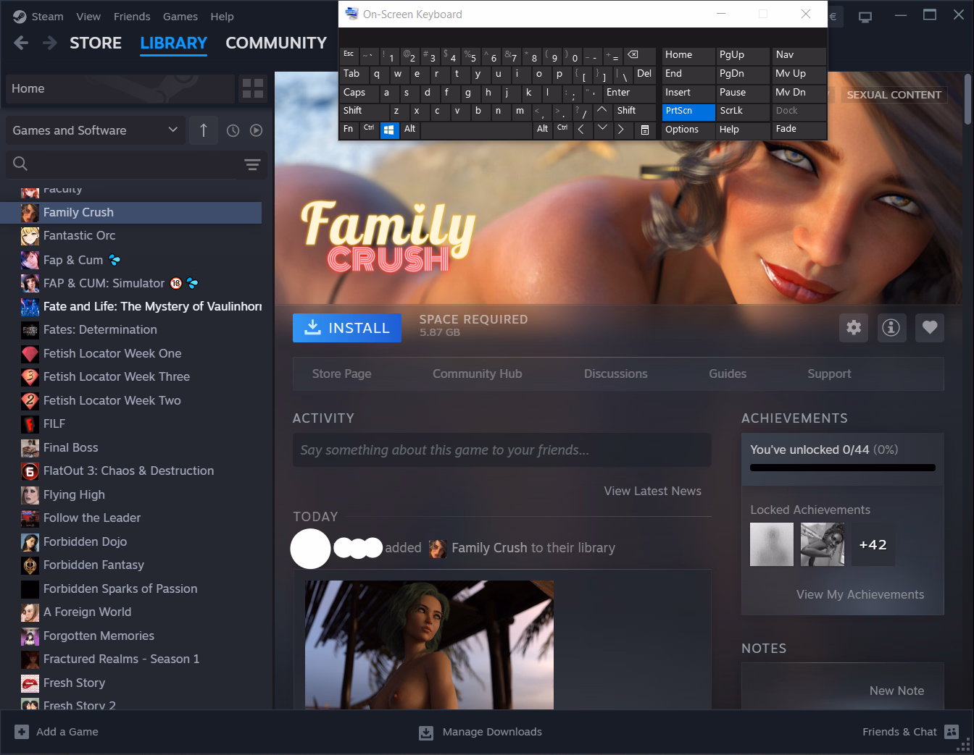Viewport: 974px width, 755px height.
Task: Open the Friends & Chat icon
Action: click(952, 732)
